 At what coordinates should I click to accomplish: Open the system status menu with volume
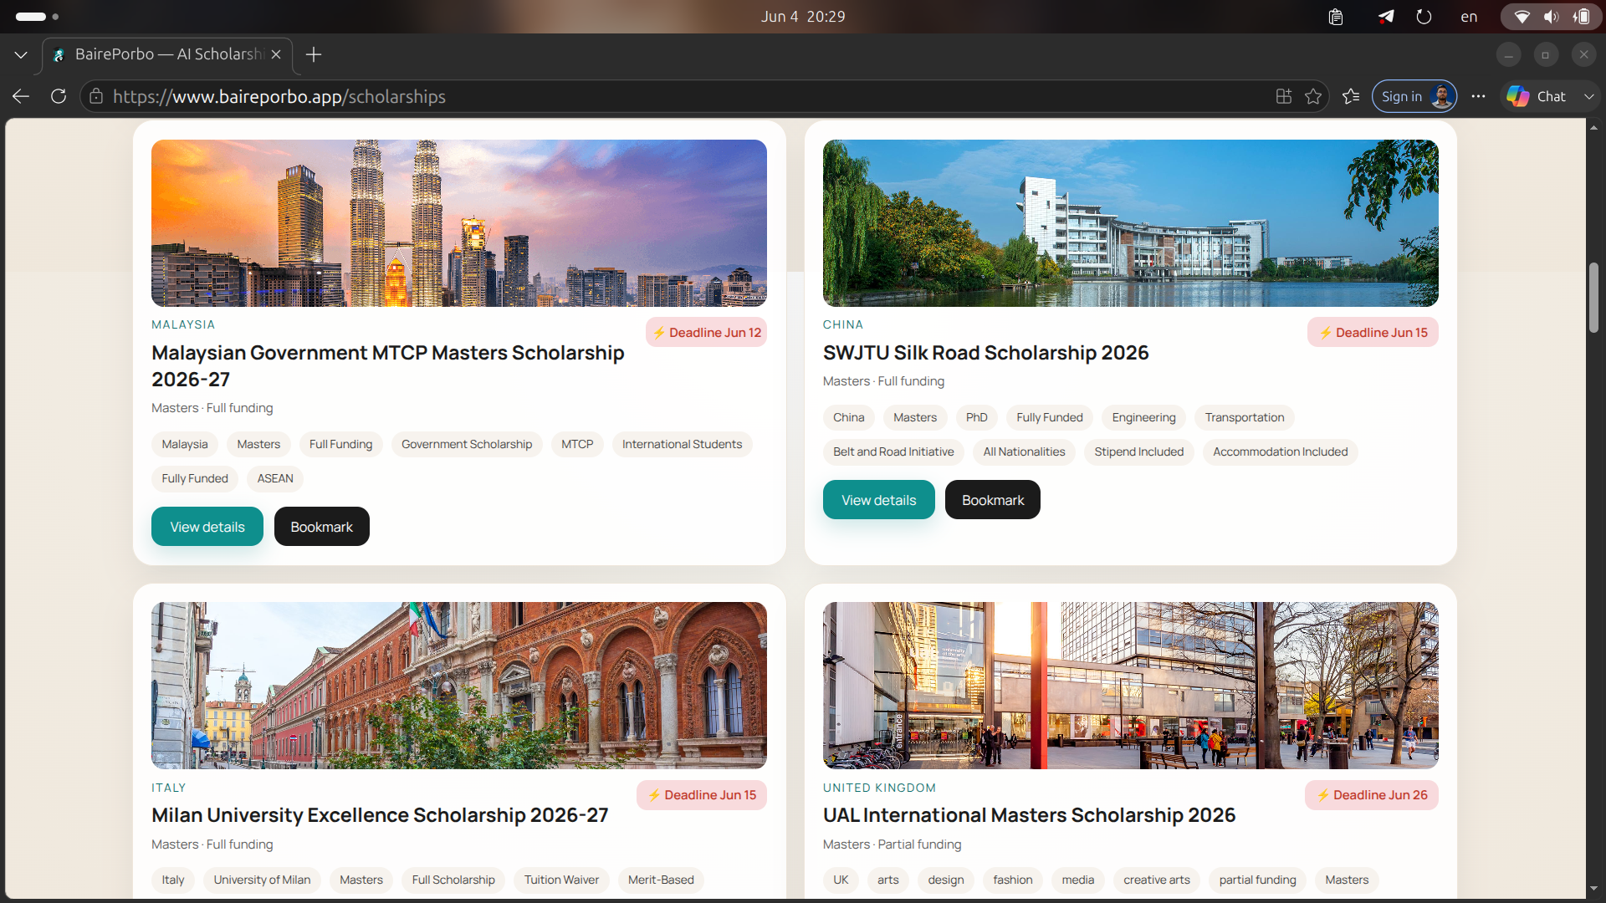1552,17
